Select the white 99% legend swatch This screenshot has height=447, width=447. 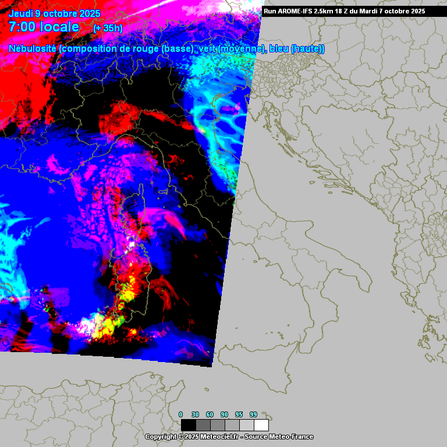pyautogui.click(x=261, y=425)
